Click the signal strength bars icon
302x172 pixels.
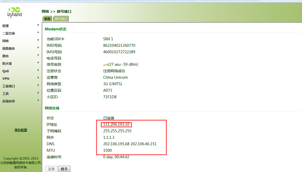[106, 65]
